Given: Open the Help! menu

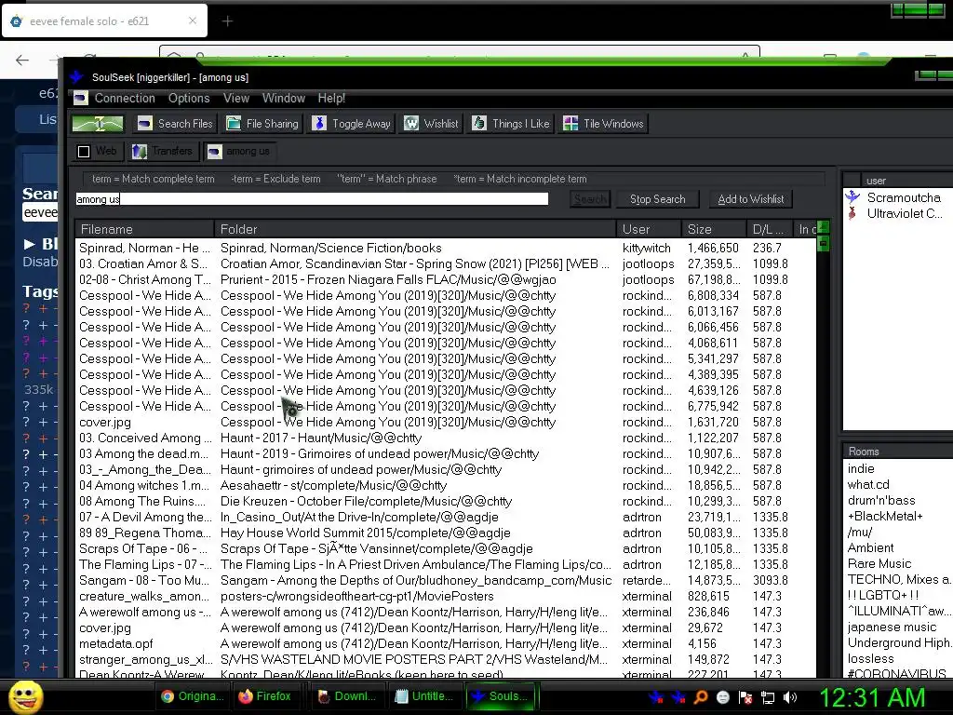Looking at the screenshot, I should click(331, 98).
